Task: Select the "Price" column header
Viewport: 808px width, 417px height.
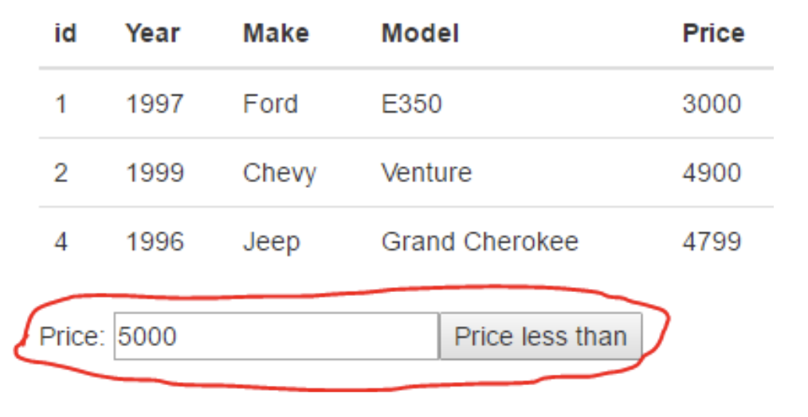Action: click(713, 33)
